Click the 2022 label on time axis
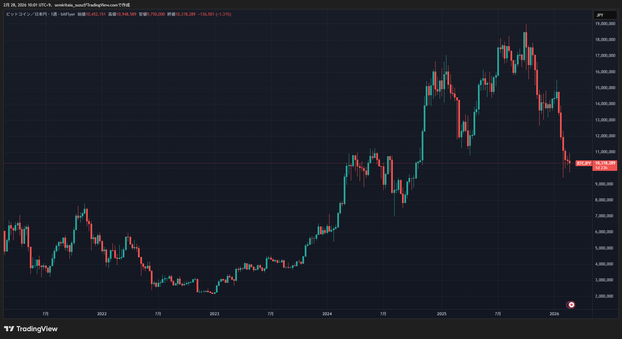 [102, 314]
